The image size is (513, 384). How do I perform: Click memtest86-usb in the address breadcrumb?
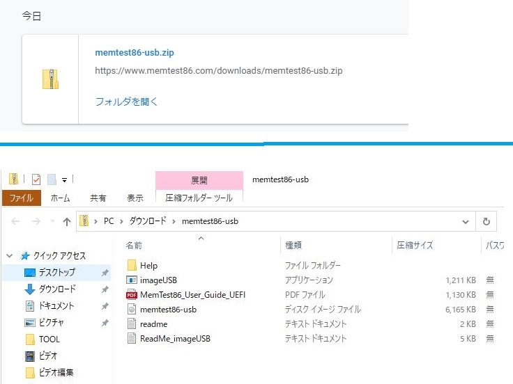coord(210,221)
